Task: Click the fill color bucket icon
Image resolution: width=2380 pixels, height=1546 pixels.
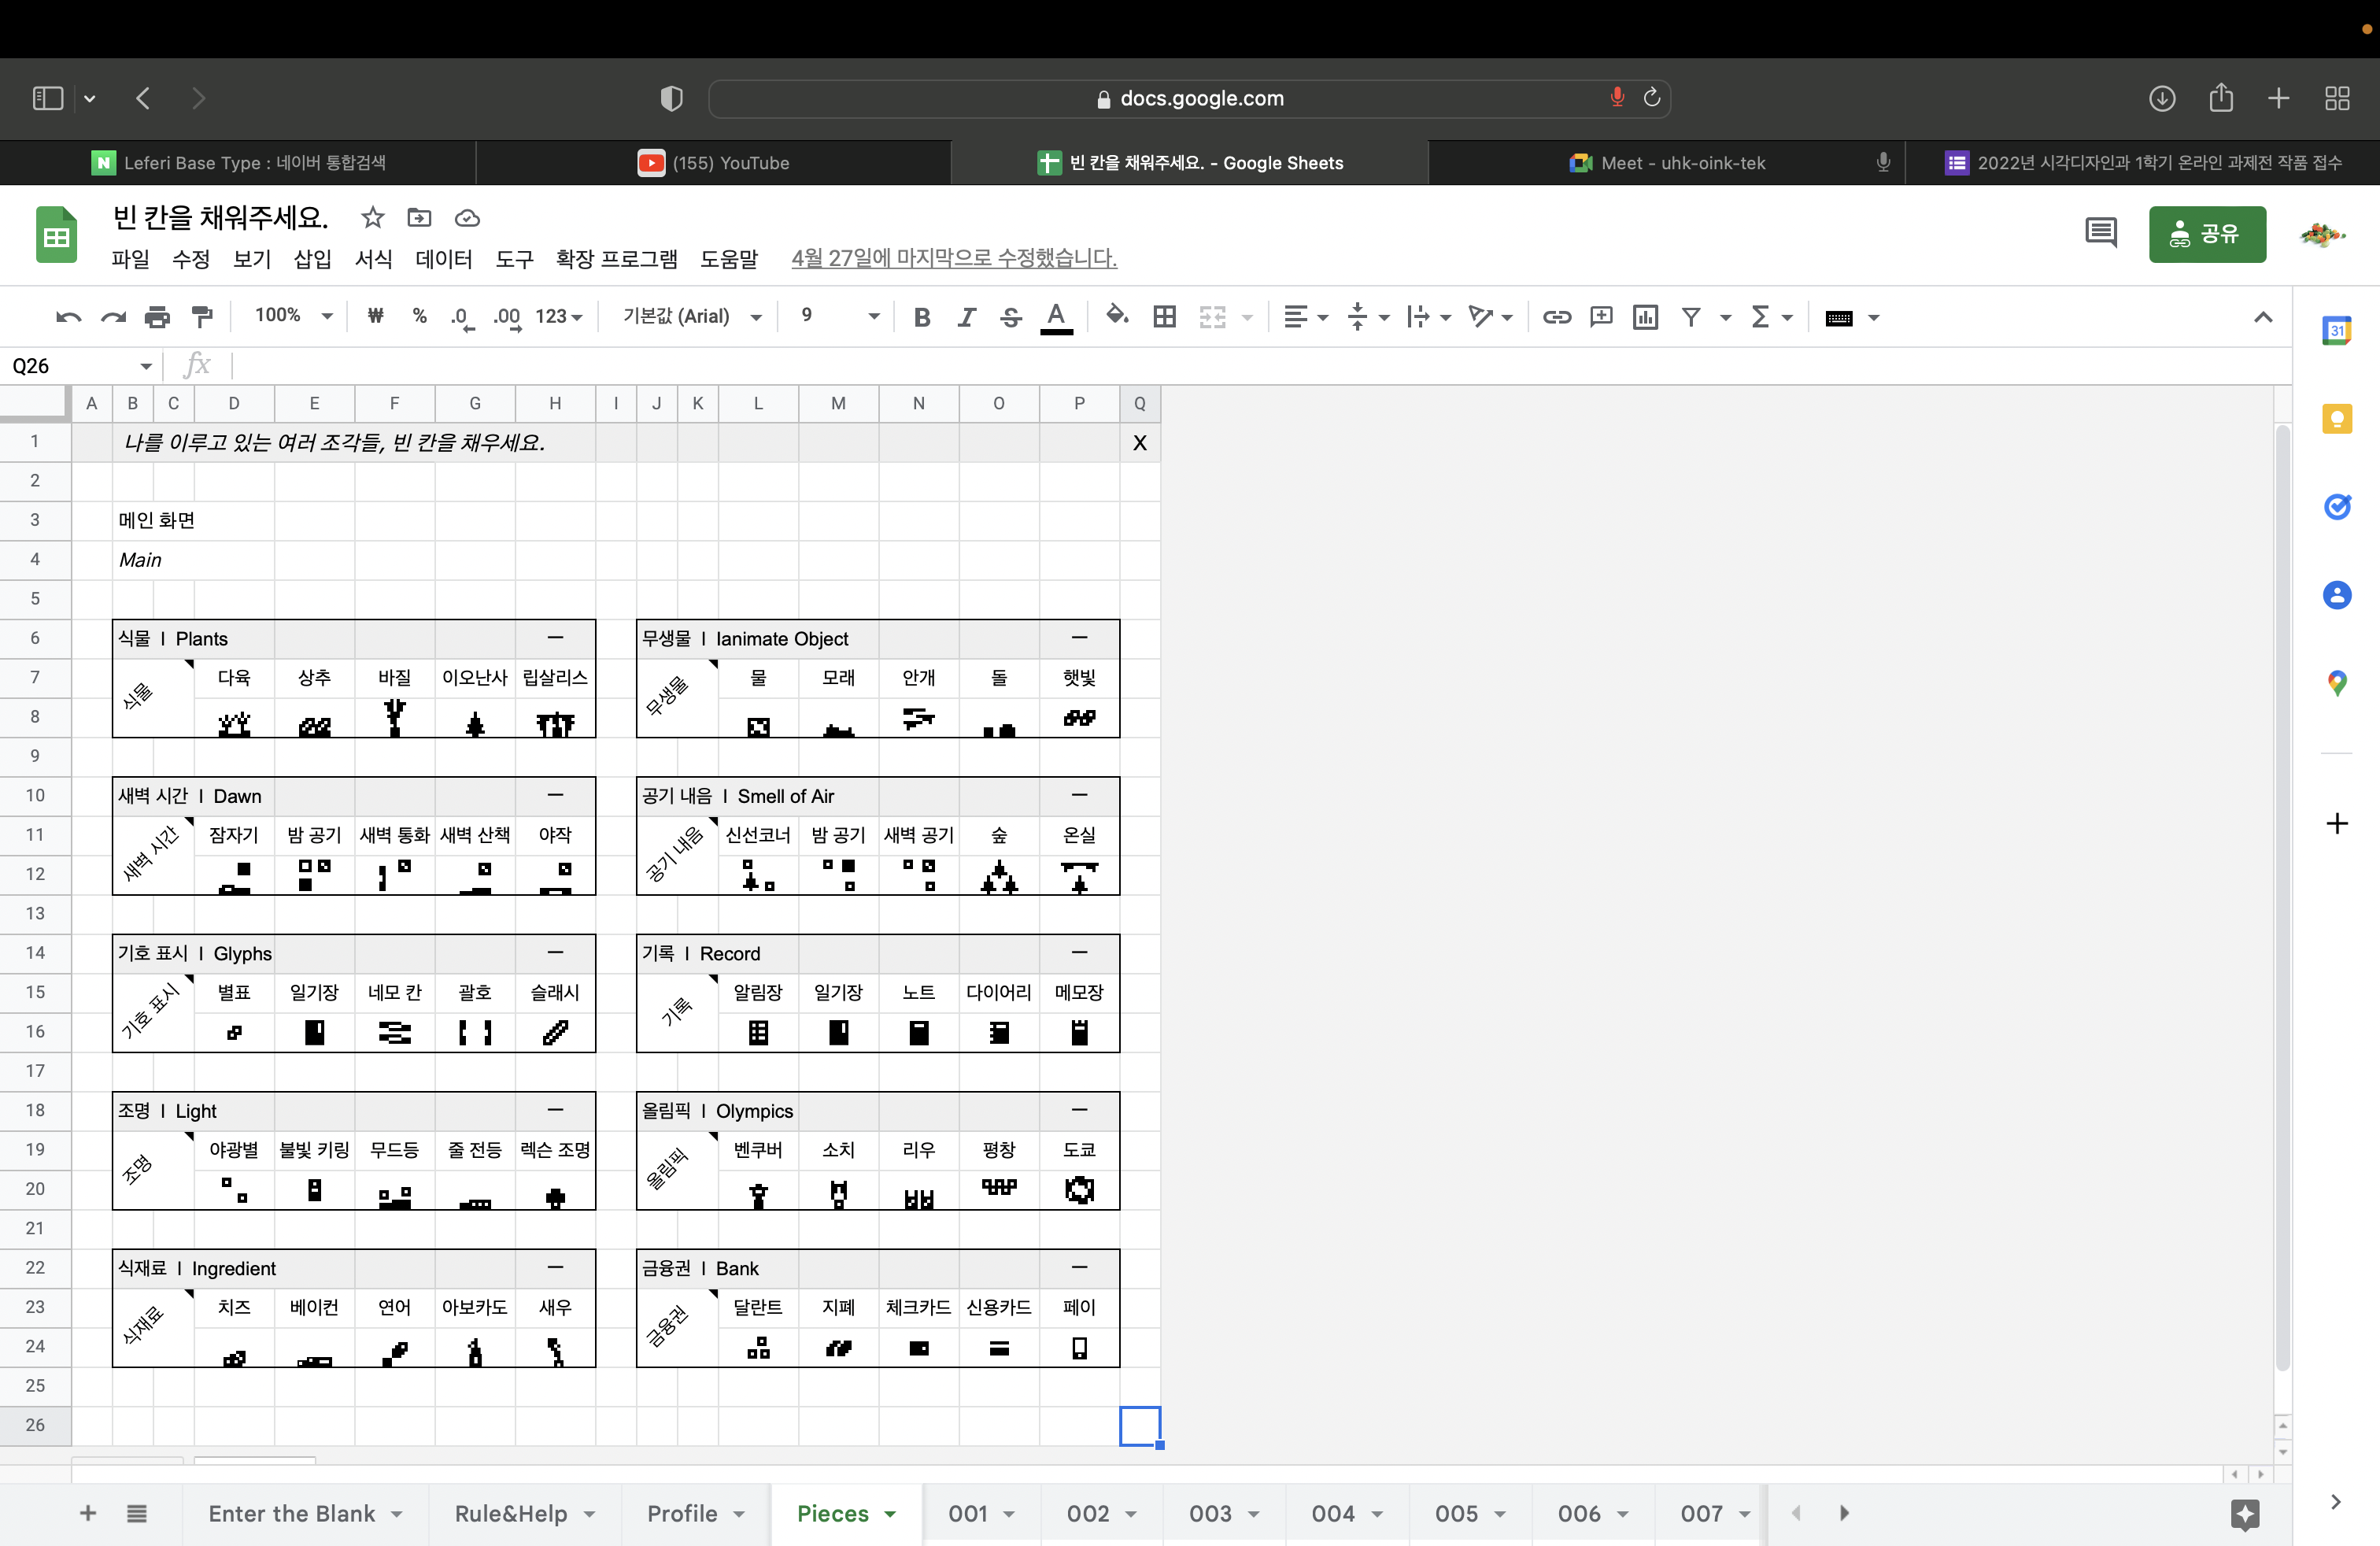Action: [x=1116, y=316]
